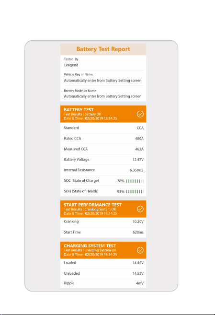Click the Start Performance Test checkmark icon
This screenshot has height=315, width=215.
click(140, 209)
